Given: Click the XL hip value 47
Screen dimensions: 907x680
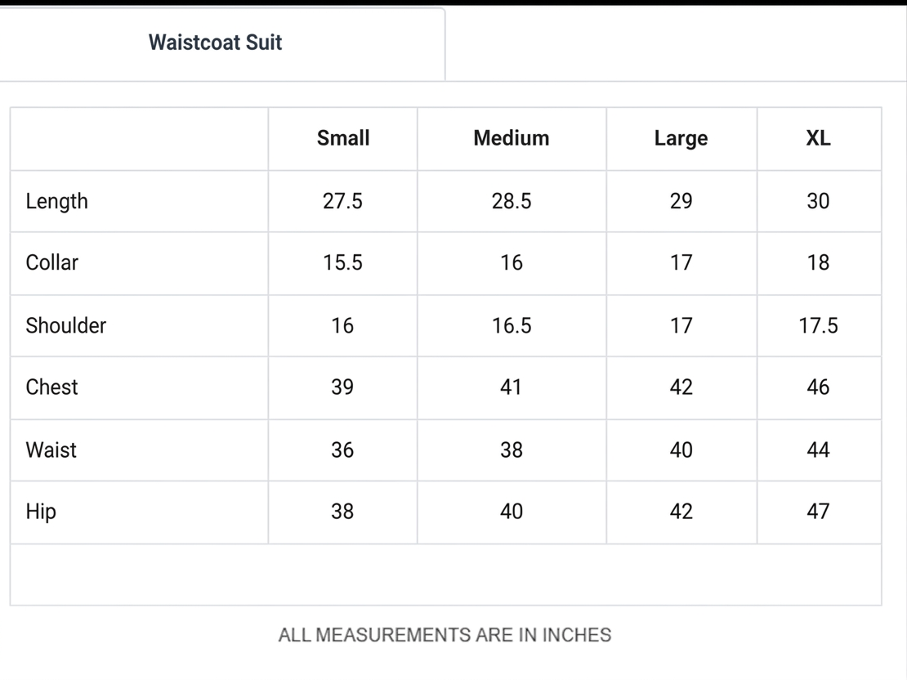Looking at the screenshot, I should [819, 512].
